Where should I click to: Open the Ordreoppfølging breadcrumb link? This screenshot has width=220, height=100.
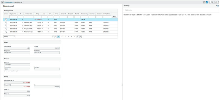9,2
